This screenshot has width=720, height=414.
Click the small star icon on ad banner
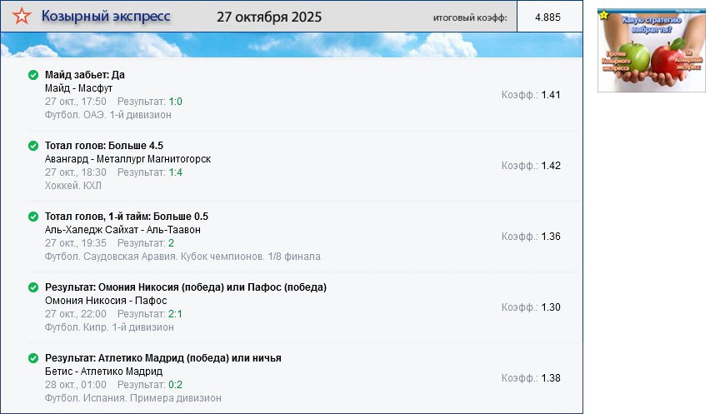pos(603,14)
